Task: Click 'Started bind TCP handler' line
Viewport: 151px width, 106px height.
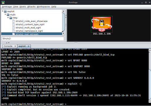Action: click(x=40, y=93)
